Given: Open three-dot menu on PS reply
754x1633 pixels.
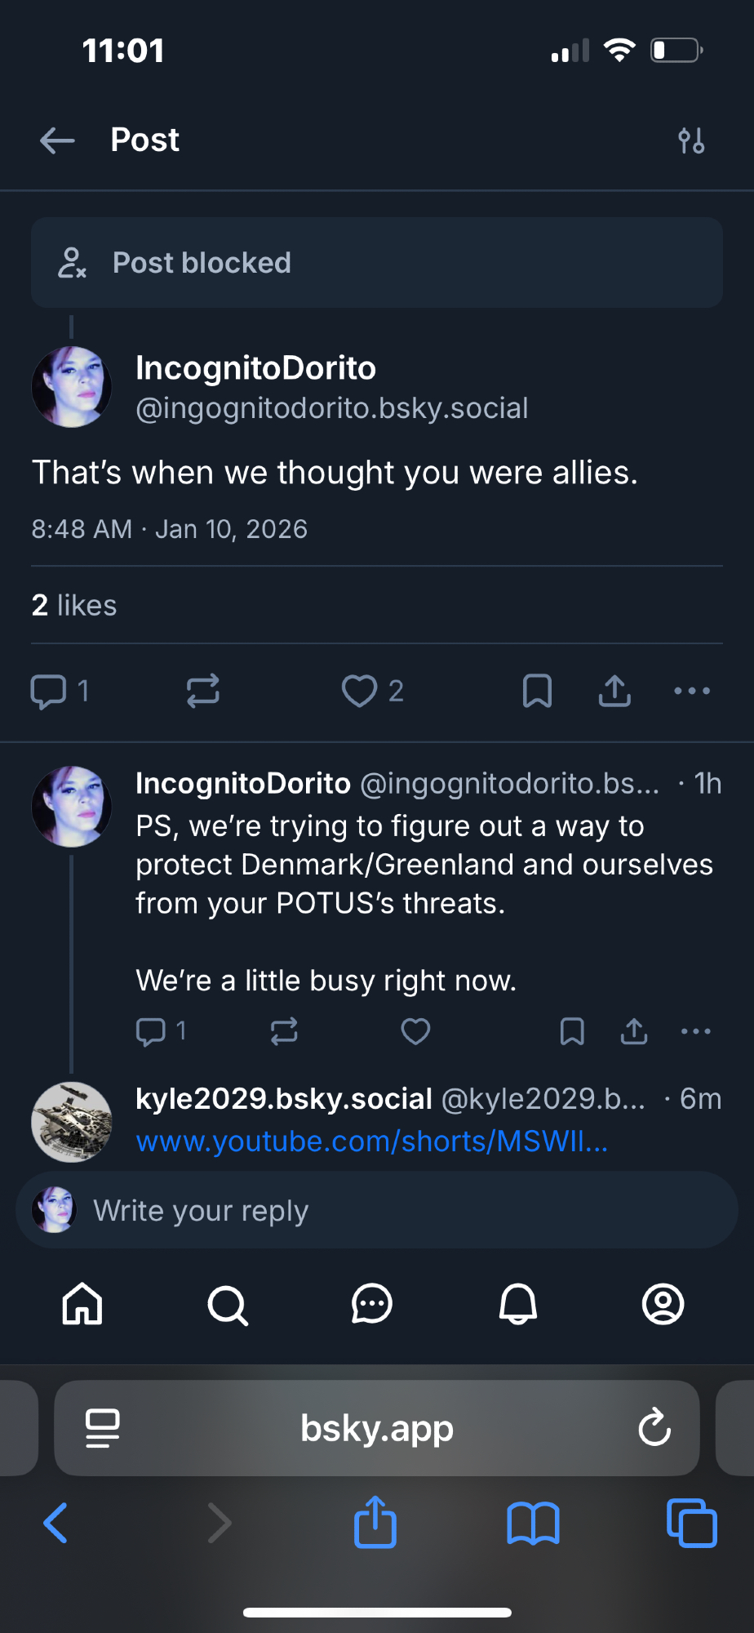Looking at the screenshot, I should pos(695,1031).
